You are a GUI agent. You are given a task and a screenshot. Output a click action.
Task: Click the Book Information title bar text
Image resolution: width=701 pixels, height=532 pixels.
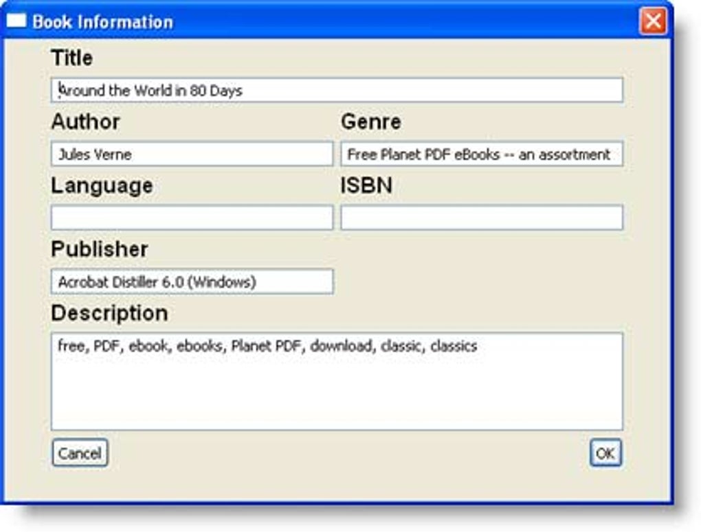(103, 22)
